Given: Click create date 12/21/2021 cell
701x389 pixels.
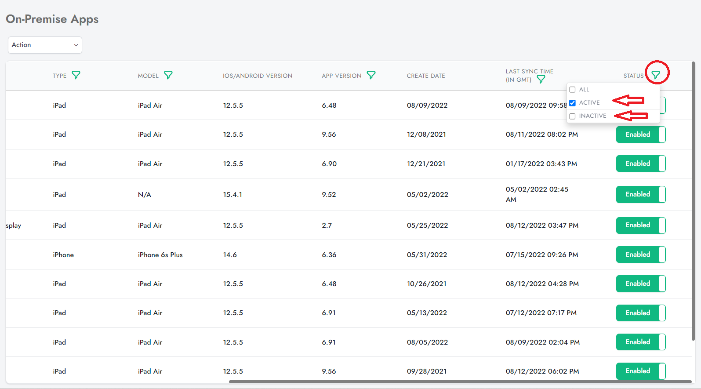Looking at the screenshot, I should [426, 164].
